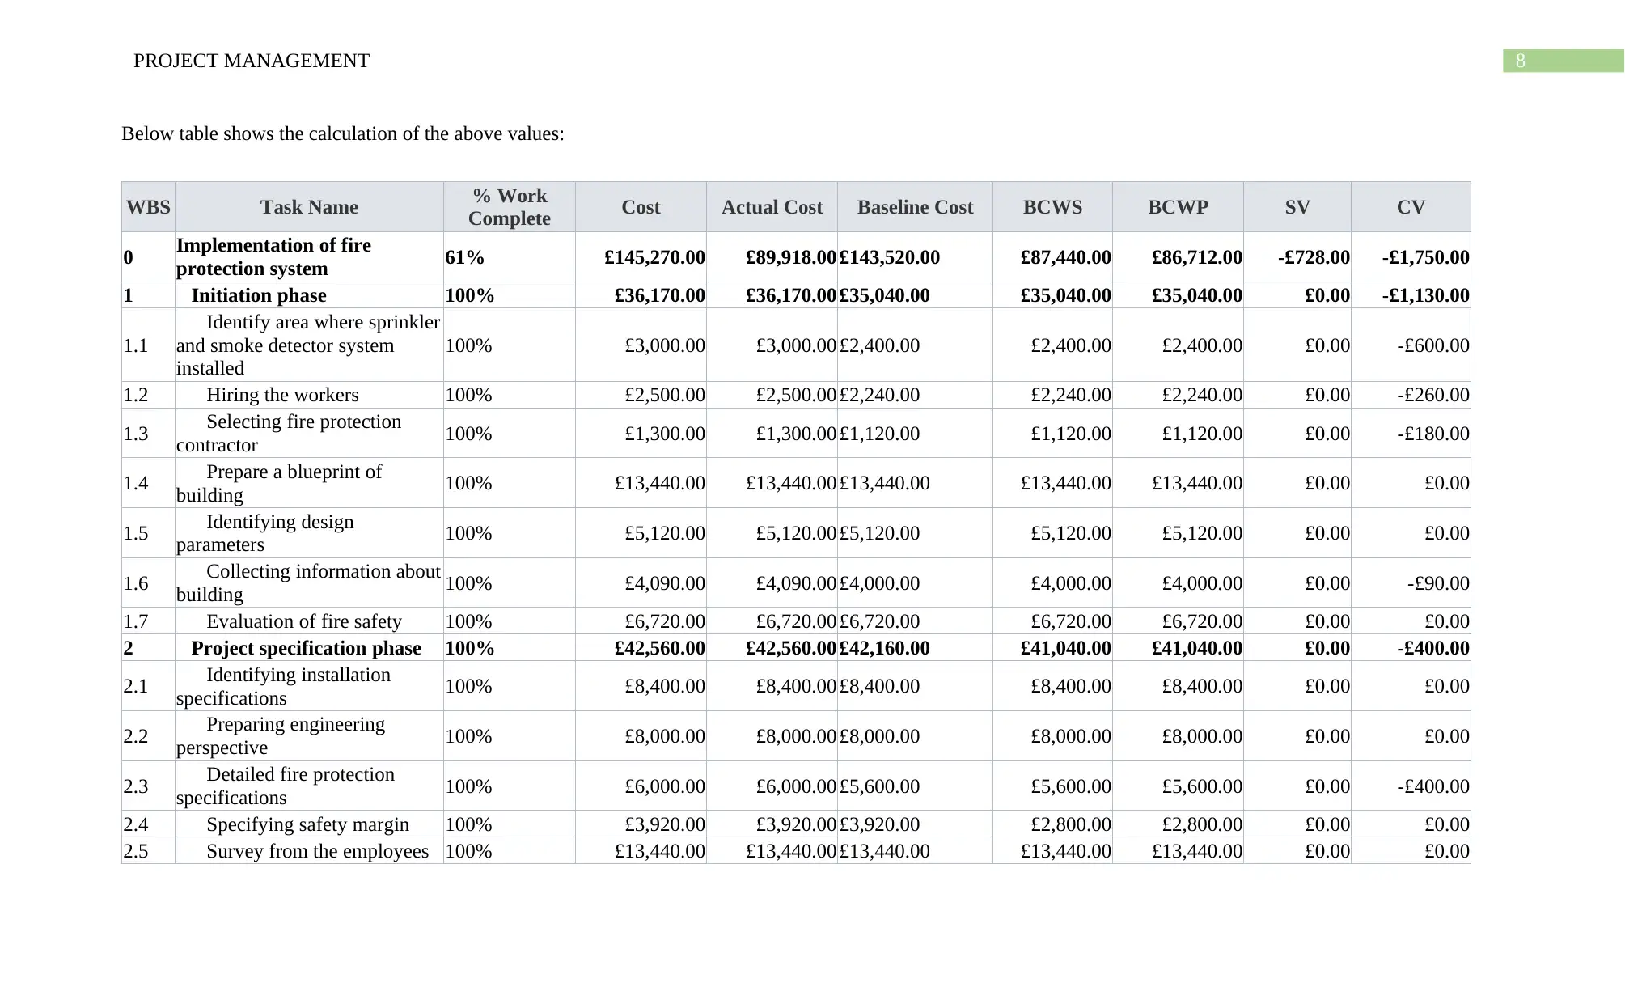Select 'Identifying design parameters' task
1625x1004 pixels.
(265, 533)
